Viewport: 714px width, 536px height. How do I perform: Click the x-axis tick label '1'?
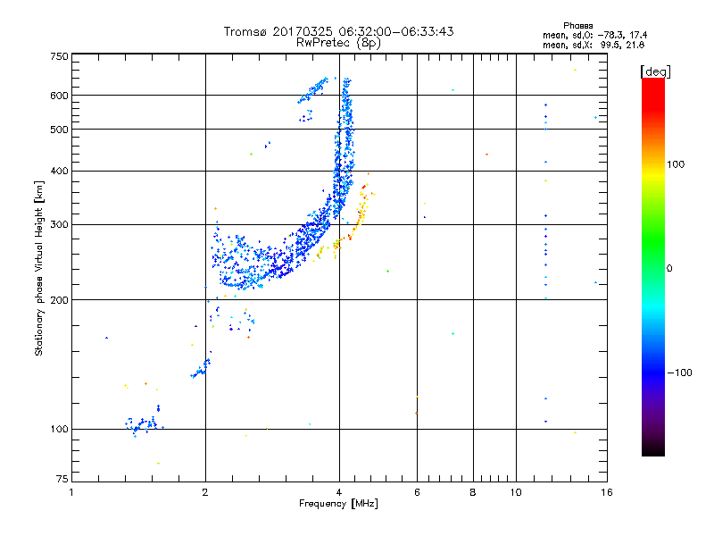[71, 492]
